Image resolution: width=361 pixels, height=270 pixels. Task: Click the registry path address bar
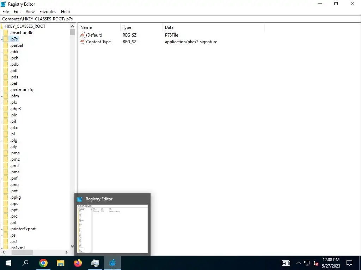[180, 19]
